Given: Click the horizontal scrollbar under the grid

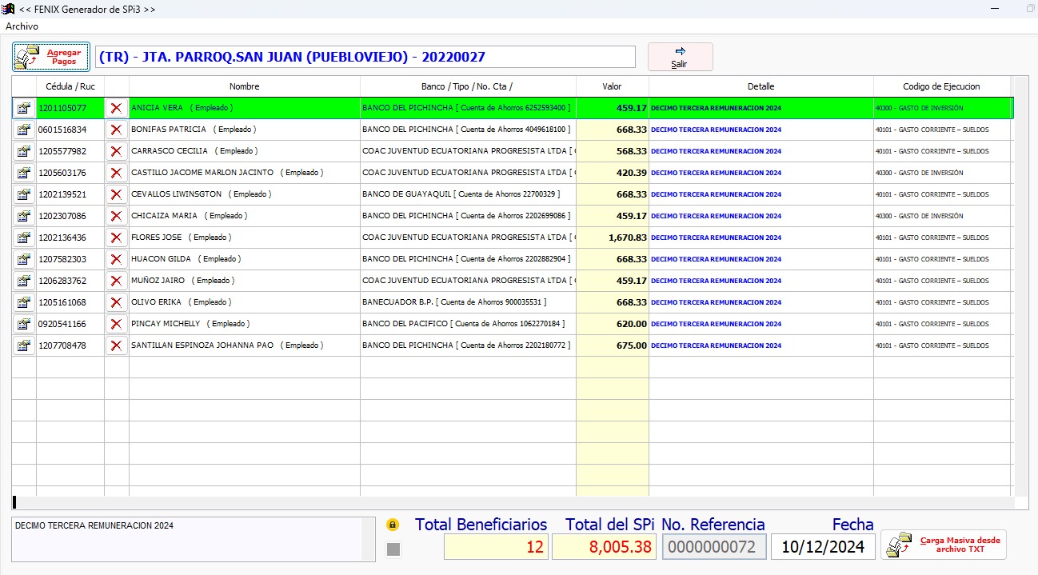Looking at the screenshot, I should click(x=512, y=502).
